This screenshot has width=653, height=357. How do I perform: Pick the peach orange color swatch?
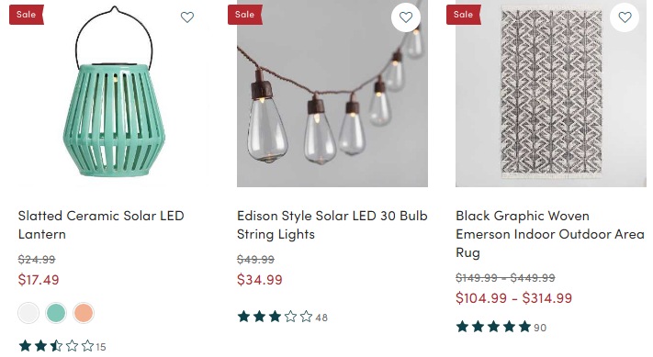(x=84, y=313)
